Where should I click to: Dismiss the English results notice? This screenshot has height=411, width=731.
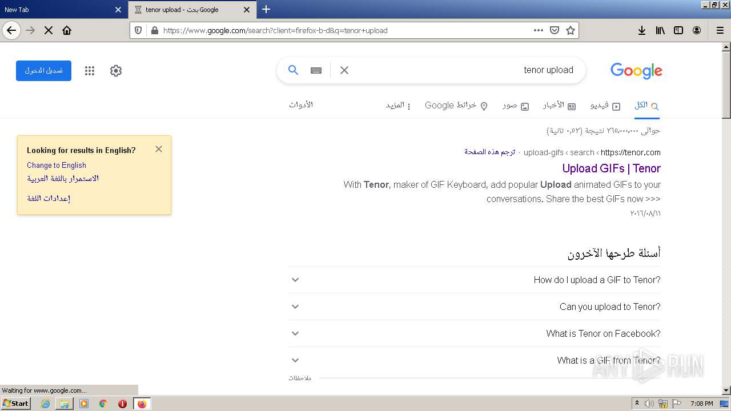click(159, 149)
